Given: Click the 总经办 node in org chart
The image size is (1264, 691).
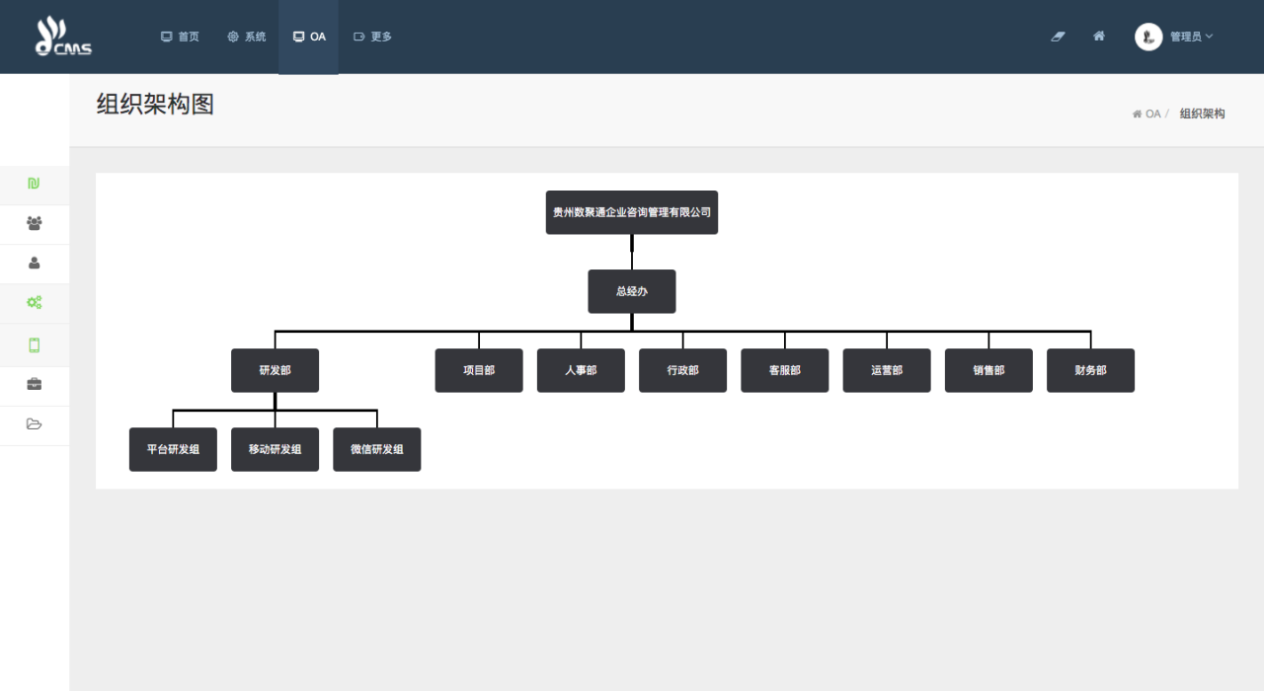Looking at the screenshot, I should (631, 291).
